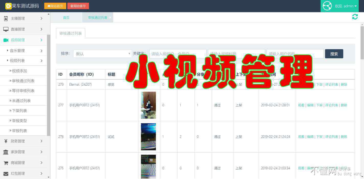Click the 请输入用户名称 input field
This screenshot has height=179, width=364.
(x=295, y=54)
